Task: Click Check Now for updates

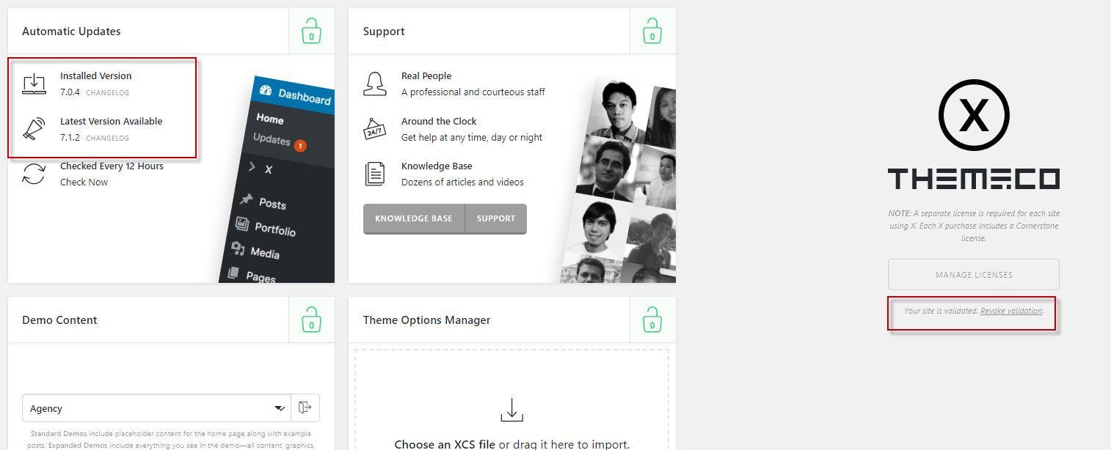Action: (x=84, y=182)
